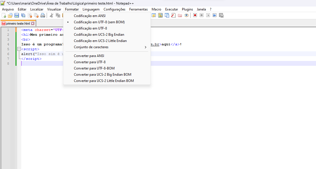This screenshot has width=316, height=169.
Task: Click the Save recorded macro icon
Action: pyautogui.click(x=221, y=15)
